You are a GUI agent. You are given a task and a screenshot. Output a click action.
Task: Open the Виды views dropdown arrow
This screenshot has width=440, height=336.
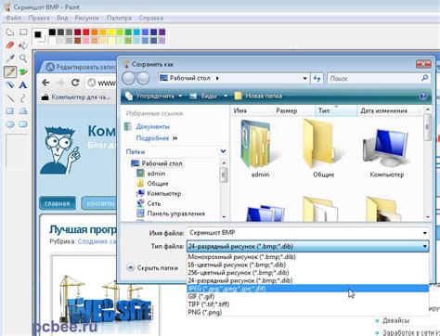pyautogui.click(x=226, y=97)
